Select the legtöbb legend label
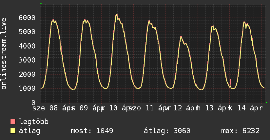Image resolution: width=270 pixels, height=140 pixels. [x=34, y=122]
